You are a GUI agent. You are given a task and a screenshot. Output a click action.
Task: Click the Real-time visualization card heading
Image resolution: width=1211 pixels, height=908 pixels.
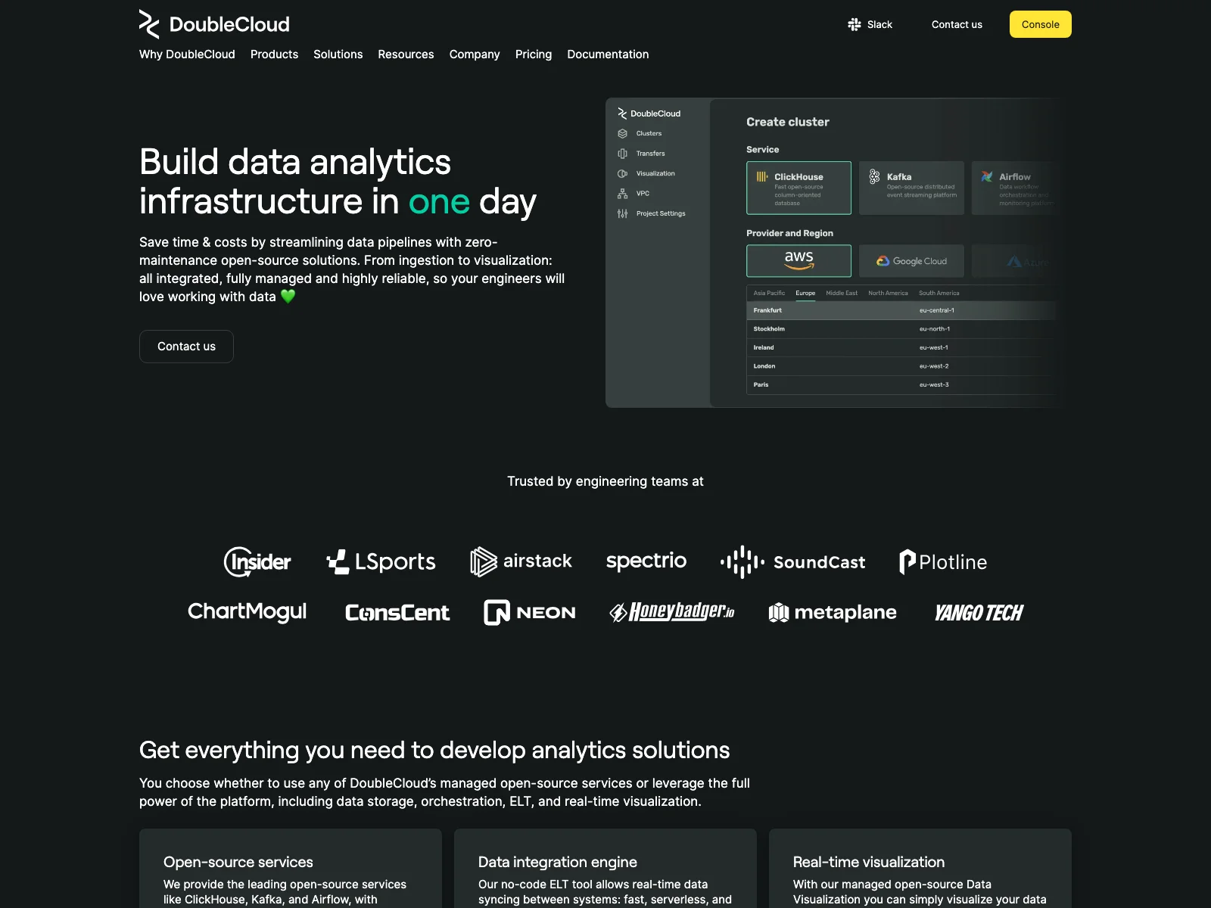pos(869,862)
